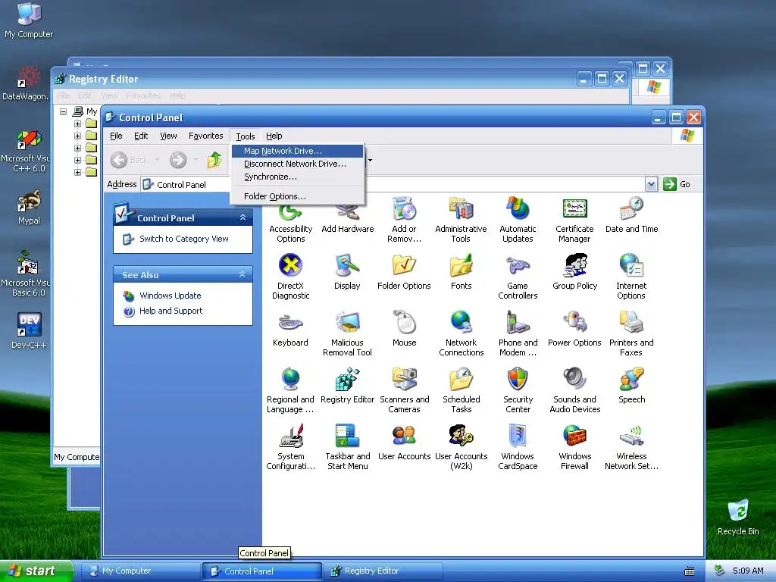The height and width of the screenshot is (582, 776).
Task: Collapse My Computer node in Registry Editor
Action: point(64,111)
